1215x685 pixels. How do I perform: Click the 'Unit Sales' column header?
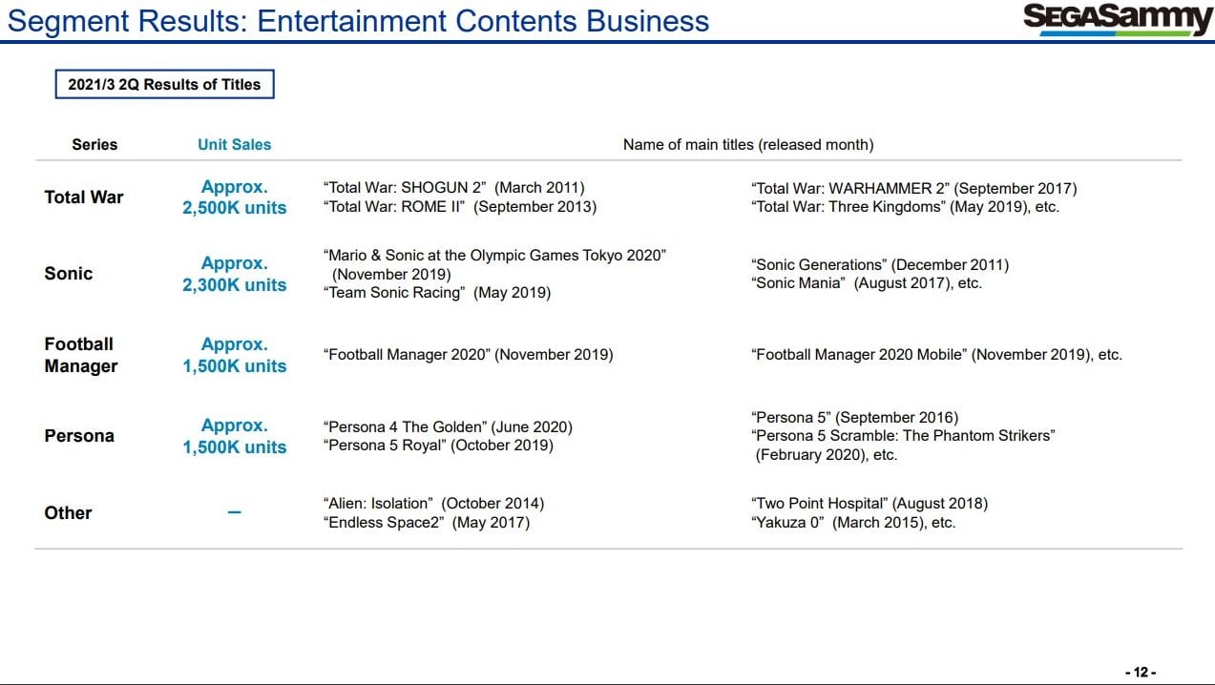pos(234,145)
